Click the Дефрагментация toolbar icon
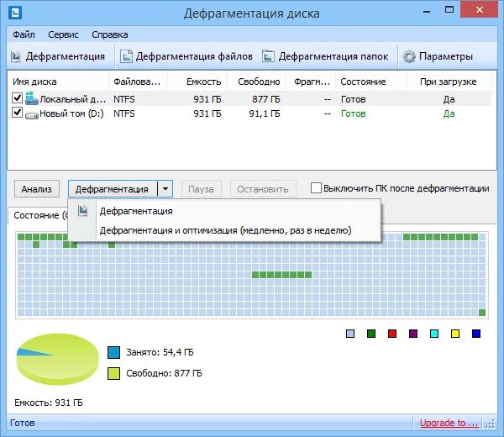Image resolution: width=504 pixels, height=437 pixels. 16,56
